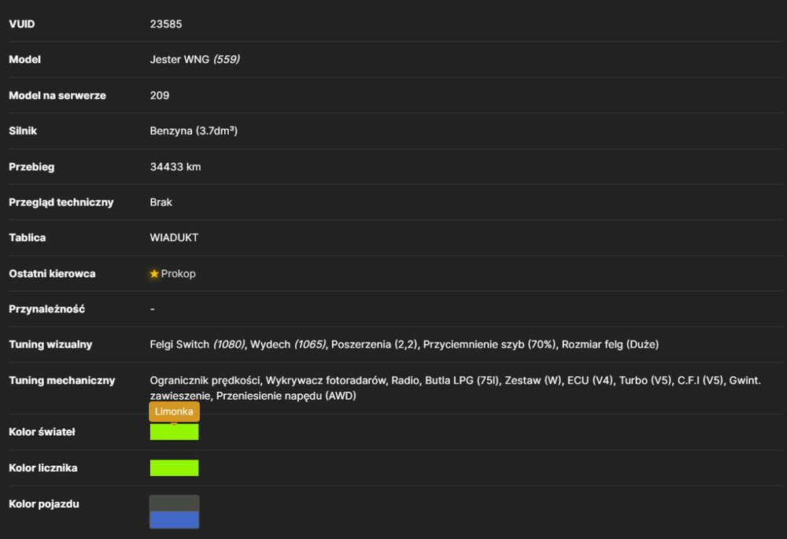
Task: Click the plate text WIADUKT
Action: coord(174,238)
